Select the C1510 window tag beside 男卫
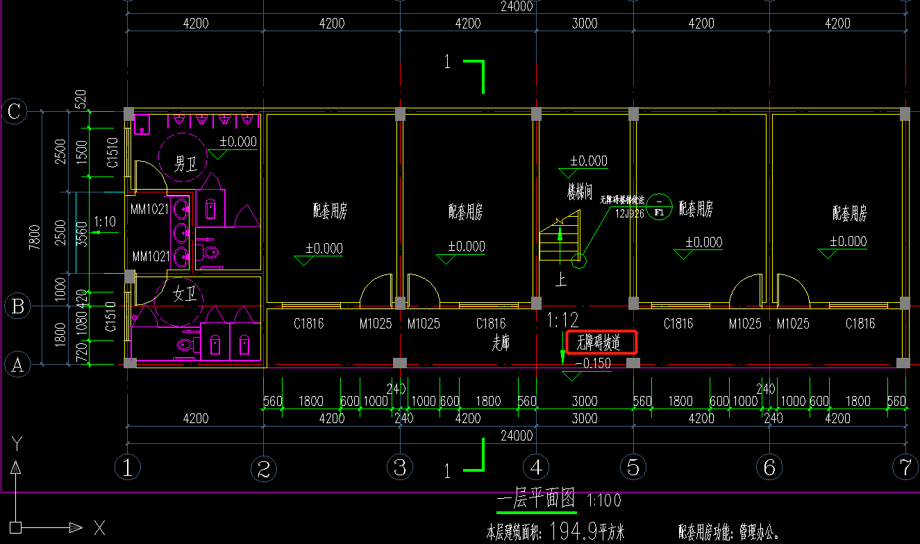 click(112, 153)
